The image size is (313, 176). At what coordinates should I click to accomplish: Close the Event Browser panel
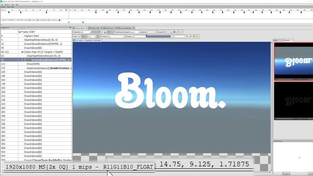pyautogui.click(x=70, y=27)
